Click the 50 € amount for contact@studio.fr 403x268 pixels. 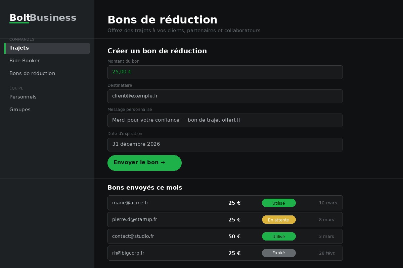(x=234, y=236)
